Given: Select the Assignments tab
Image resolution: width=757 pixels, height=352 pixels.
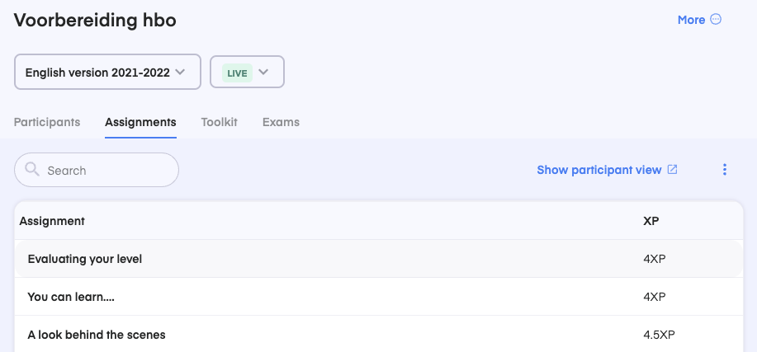Looking at the screenshot, I should pos(140,122).
